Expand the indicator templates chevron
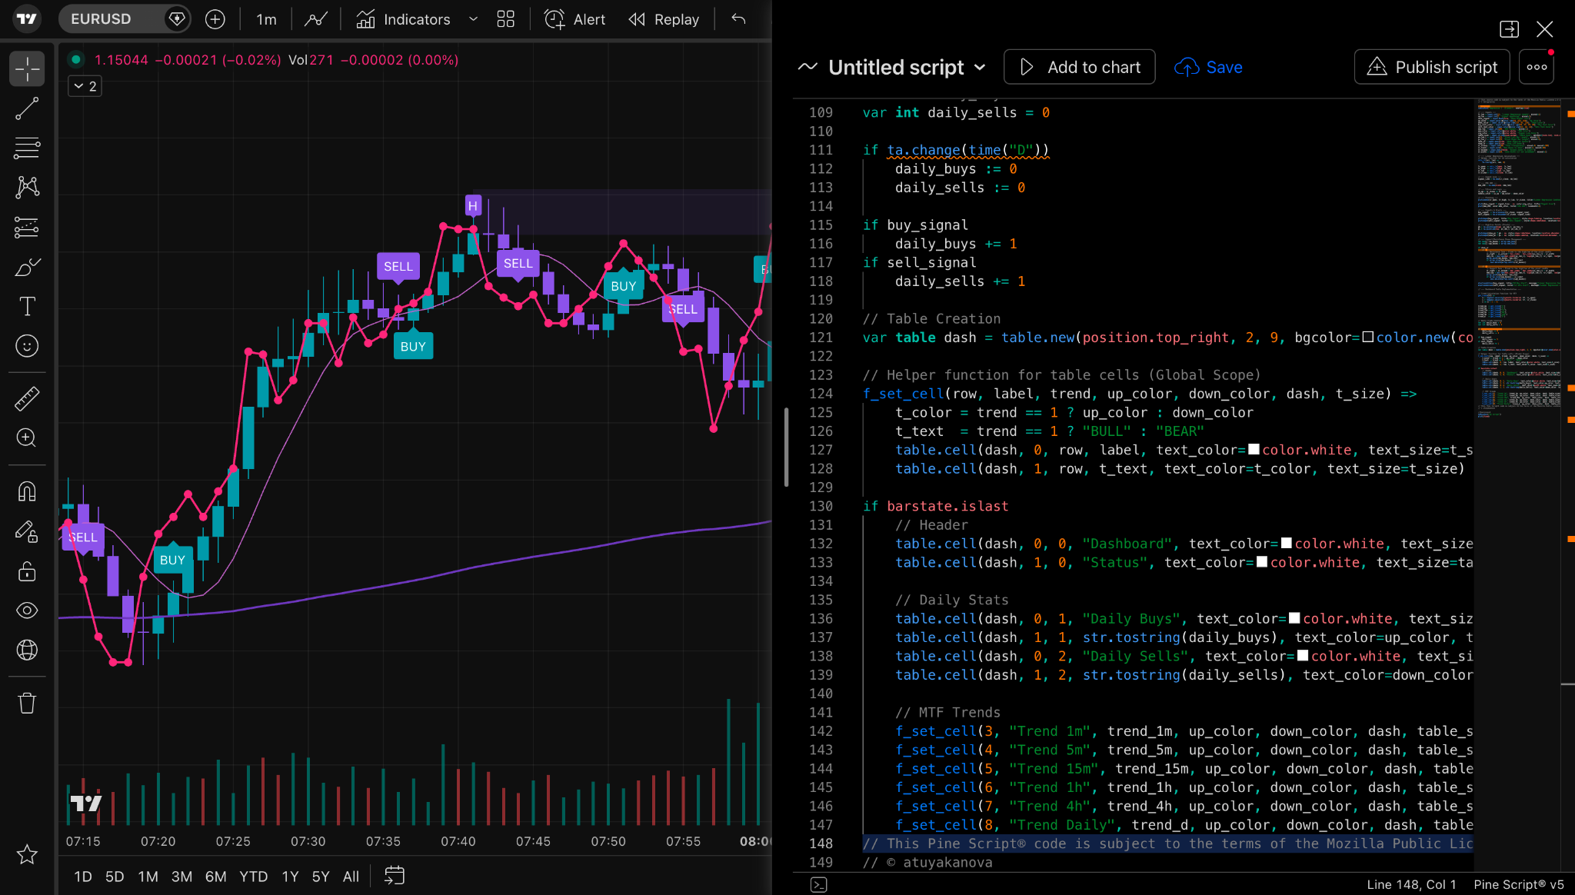1575x895 pixels. click(473, 19)
